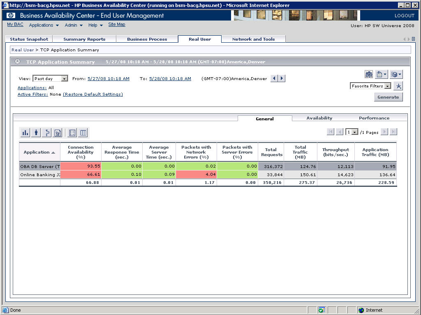Click Restore Default Settings link
This screenshot has width=421, height=315.
[x=93, y=94]
